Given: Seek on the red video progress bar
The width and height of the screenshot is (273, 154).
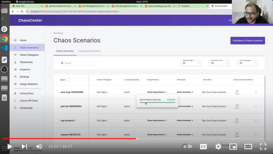Looking at the screenshot, I should [x=69, y=139].
